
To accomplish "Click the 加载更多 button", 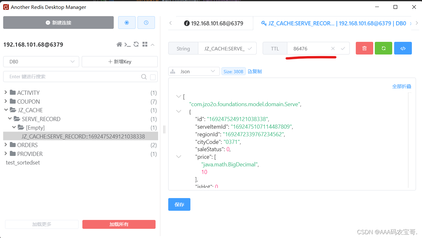I will [x=42, y=224].
